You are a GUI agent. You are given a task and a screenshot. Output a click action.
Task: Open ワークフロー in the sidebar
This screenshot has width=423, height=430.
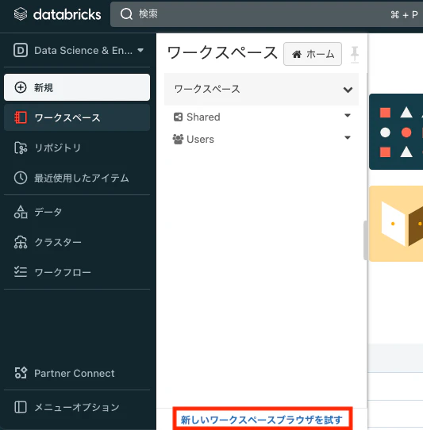pos(77,272)
